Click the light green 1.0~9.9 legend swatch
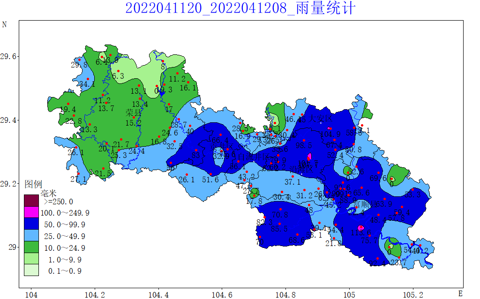Screen dimensions: 480x299 (x=31, y=259)
